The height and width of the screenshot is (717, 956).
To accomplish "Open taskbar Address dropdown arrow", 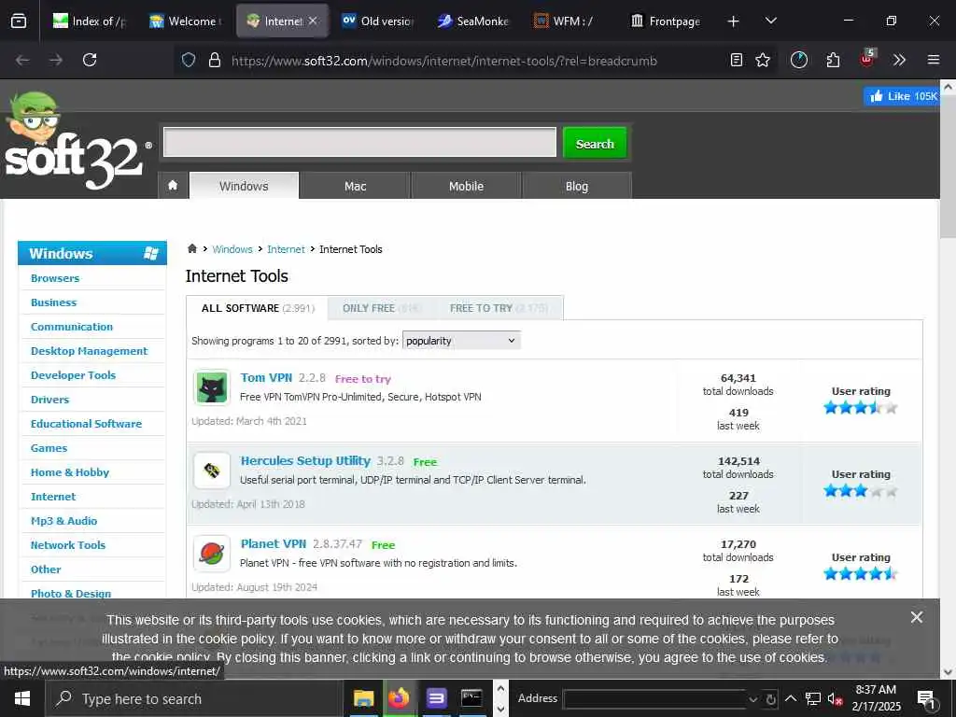I will point(753,698).
